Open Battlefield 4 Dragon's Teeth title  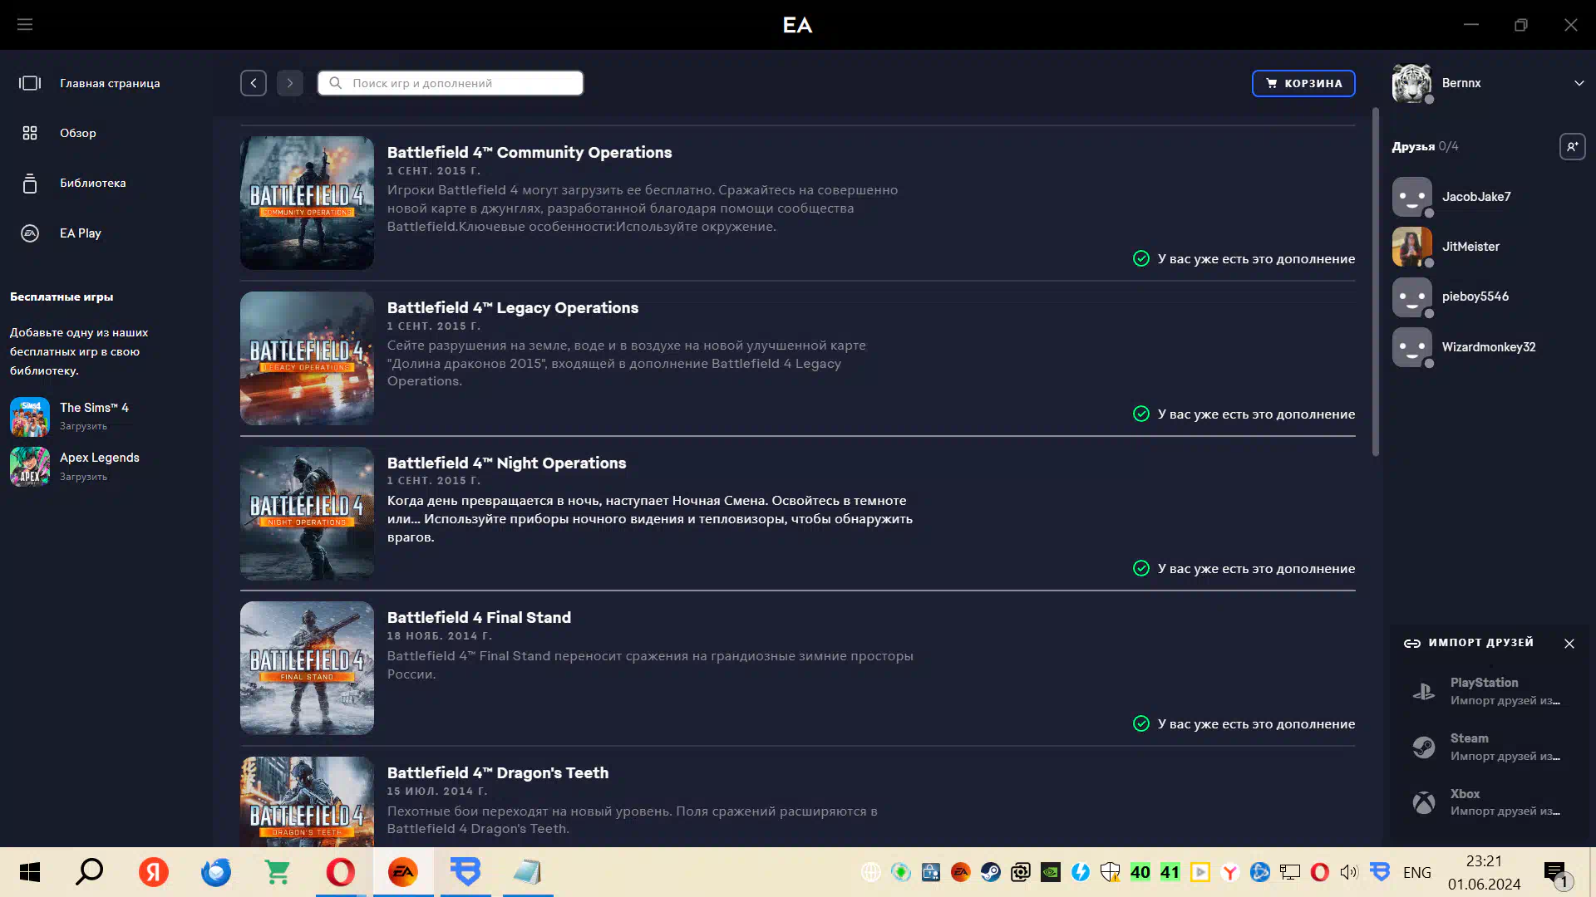[x=498, y=772]
